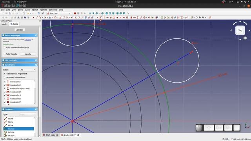Open the Macro menu
Image resolution: width=251 pixels, height=141 pixels.
(27, 10)
